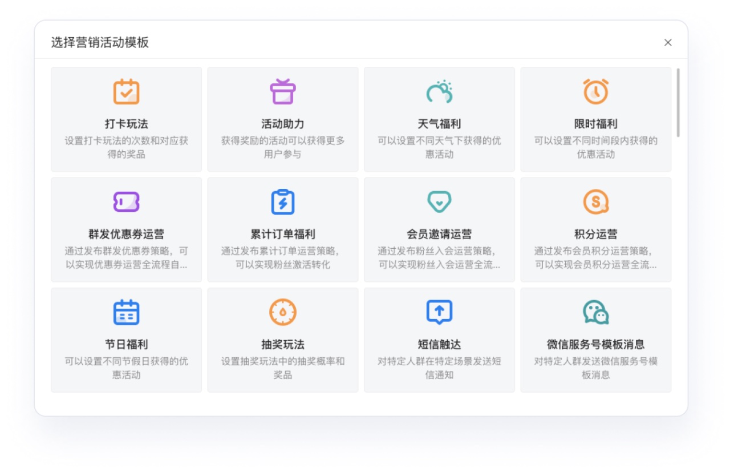Click the template list vertical scrollbar
This screenshot has height=472, width=730.
678,103
